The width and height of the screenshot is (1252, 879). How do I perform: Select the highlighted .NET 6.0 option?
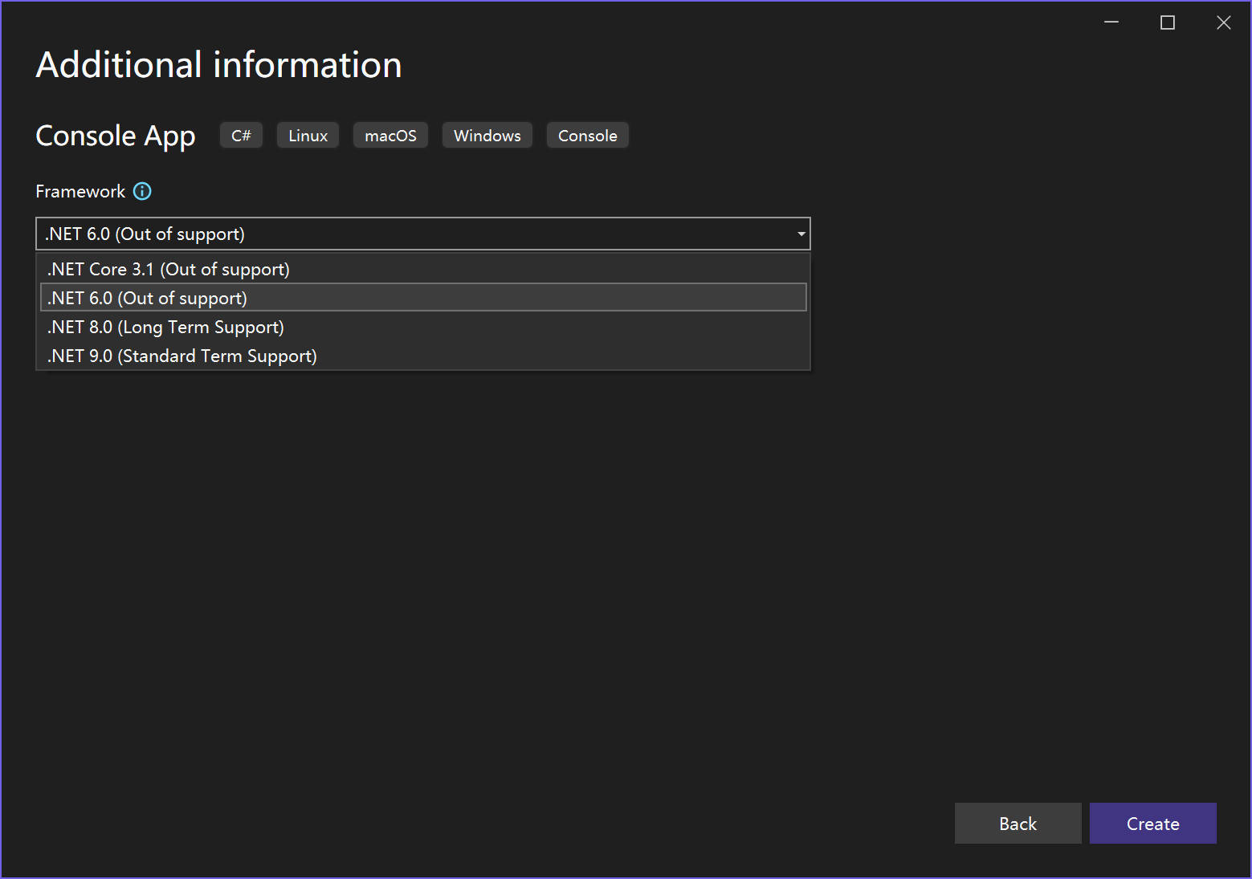click(x=147, y=297)
